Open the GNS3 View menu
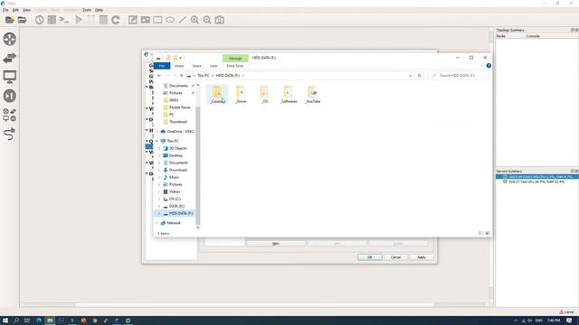This screenshot has height=325, width=579. click(26, 10)
